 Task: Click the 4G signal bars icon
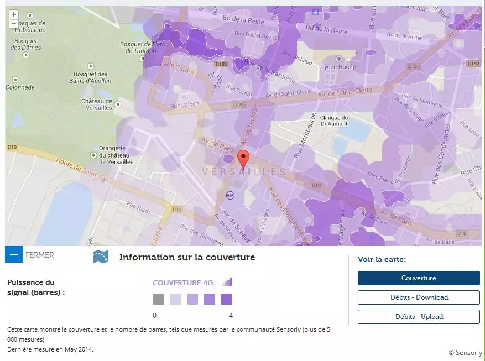[227, 282]
